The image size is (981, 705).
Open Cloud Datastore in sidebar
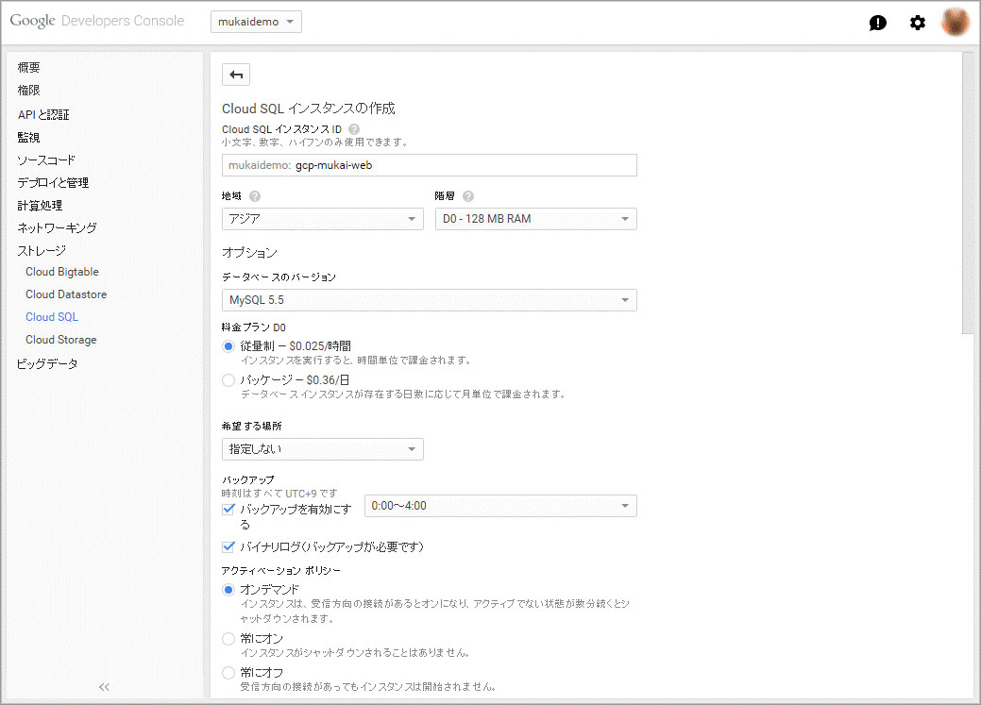(66, 294)
